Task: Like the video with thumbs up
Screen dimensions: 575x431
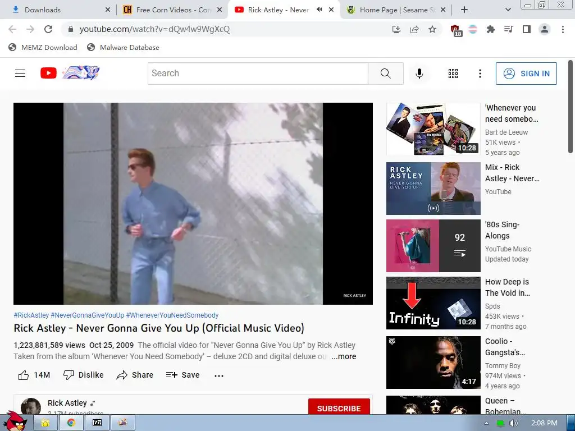Action: coord(34,375)
